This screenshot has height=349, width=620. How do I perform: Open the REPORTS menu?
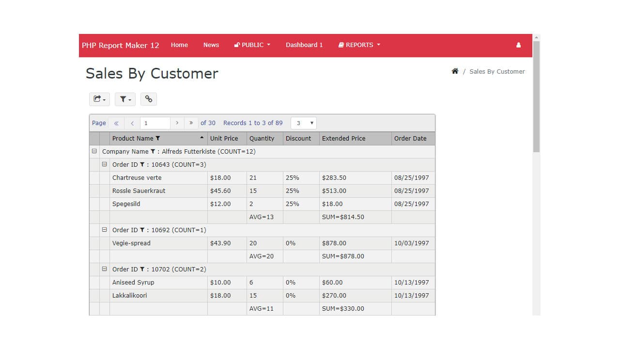point(359,45)
